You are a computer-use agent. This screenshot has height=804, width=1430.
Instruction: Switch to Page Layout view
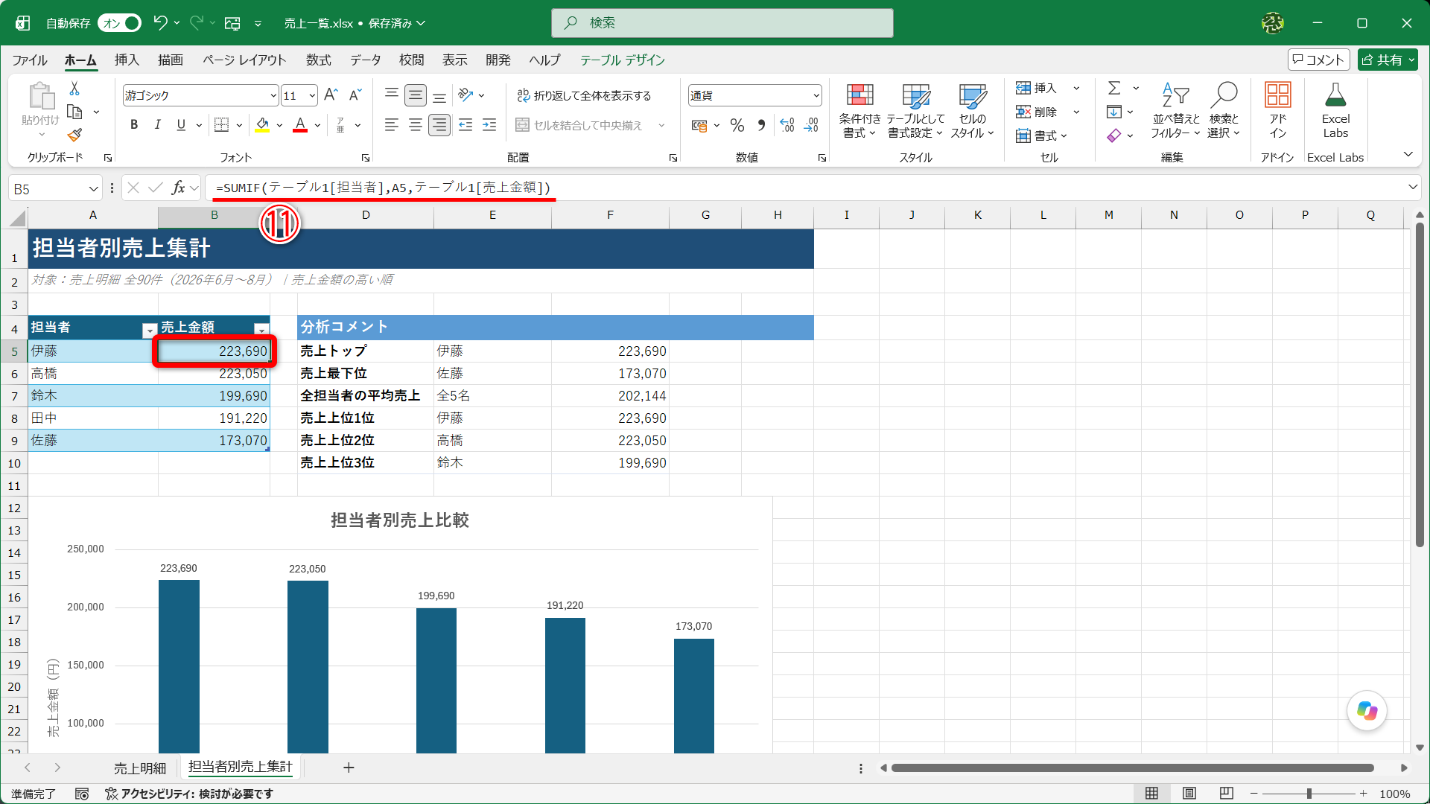click(x=1189, y=794)
